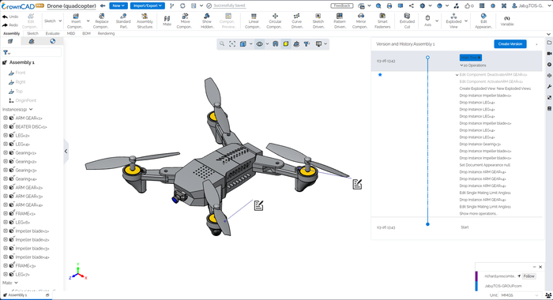Click the share icon in top bar
The height and width of the screenshot is (300, 553).
point(412,6)
